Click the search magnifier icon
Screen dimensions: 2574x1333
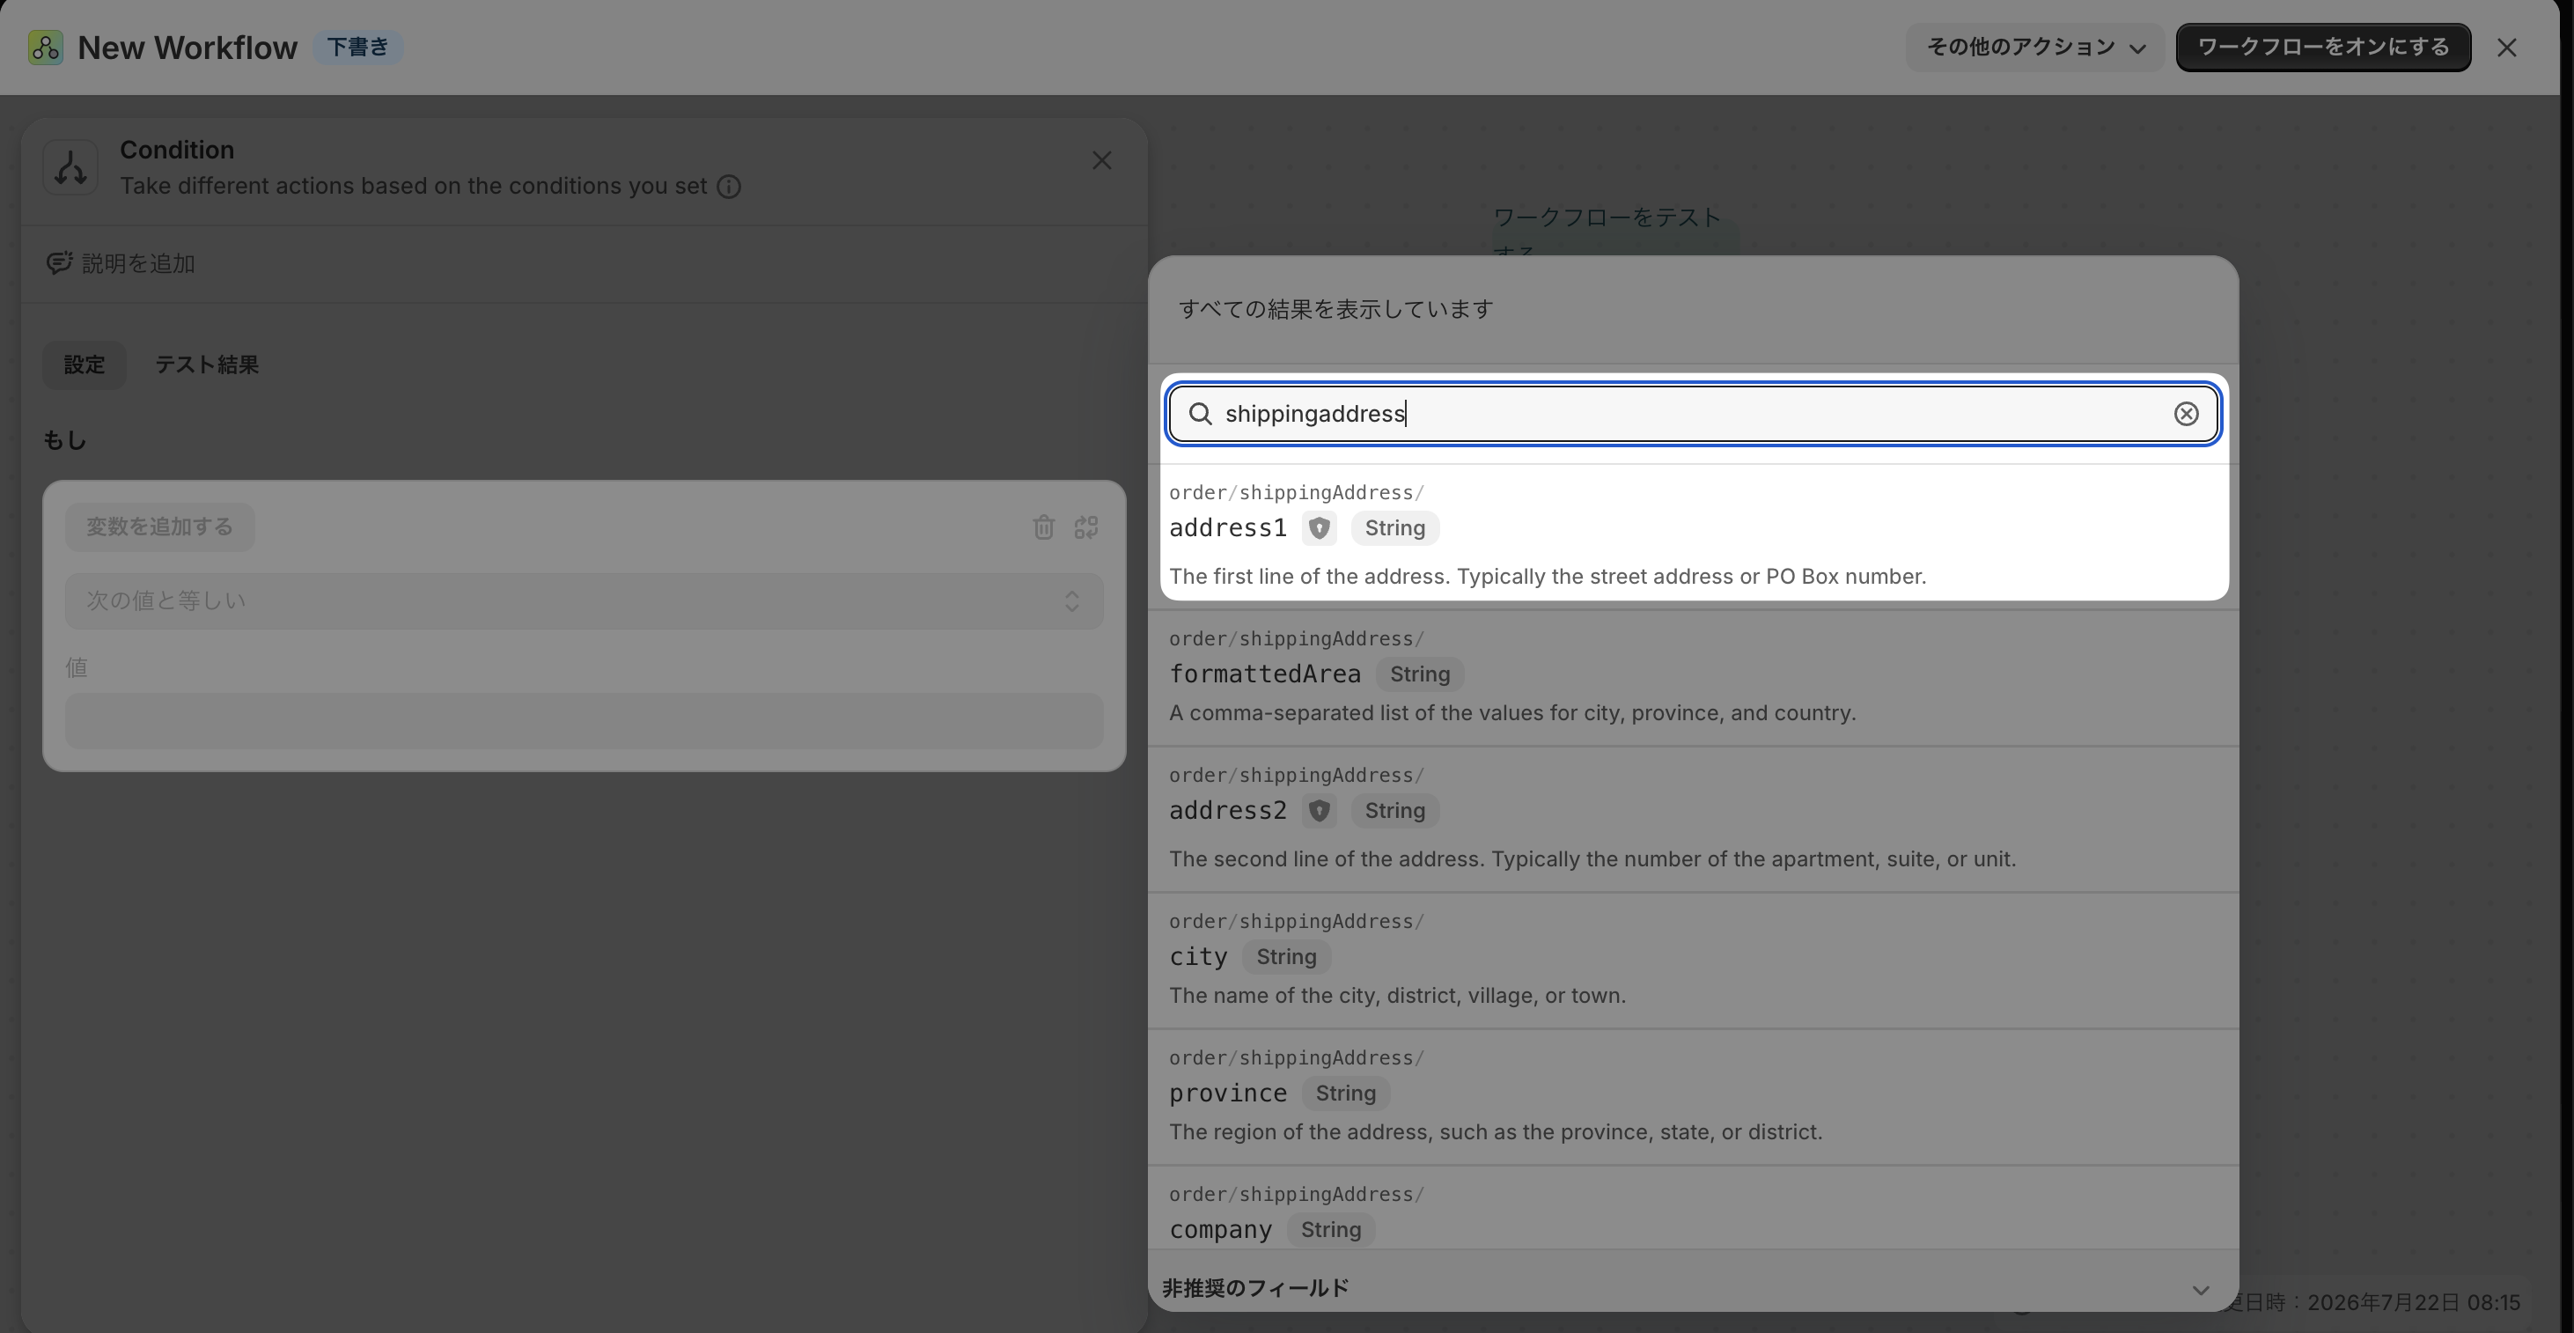coord(1200,414)
